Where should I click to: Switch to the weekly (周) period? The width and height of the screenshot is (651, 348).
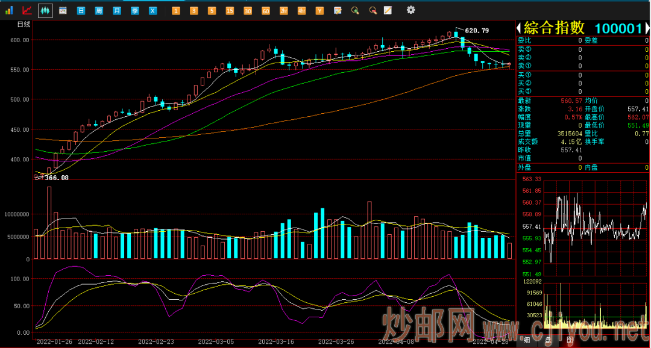99,11
